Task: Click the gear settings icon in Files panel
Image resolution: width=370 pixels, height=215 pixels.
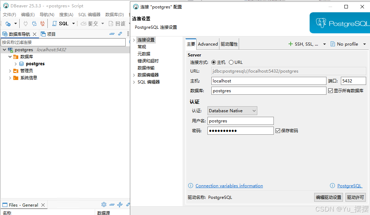Action: pyautogui.click(x=104, y=204)
